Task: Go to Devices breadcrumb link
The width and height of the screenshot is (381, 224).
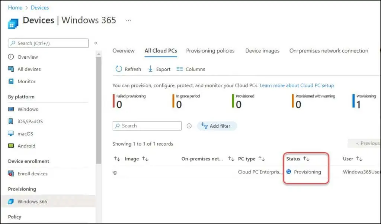Action: 40,7
